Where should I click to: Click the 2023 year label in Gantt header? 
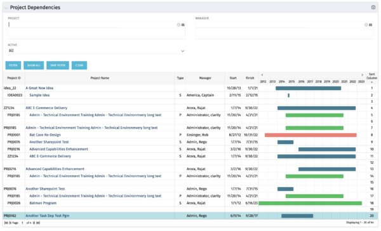click(x=361, y=82)
